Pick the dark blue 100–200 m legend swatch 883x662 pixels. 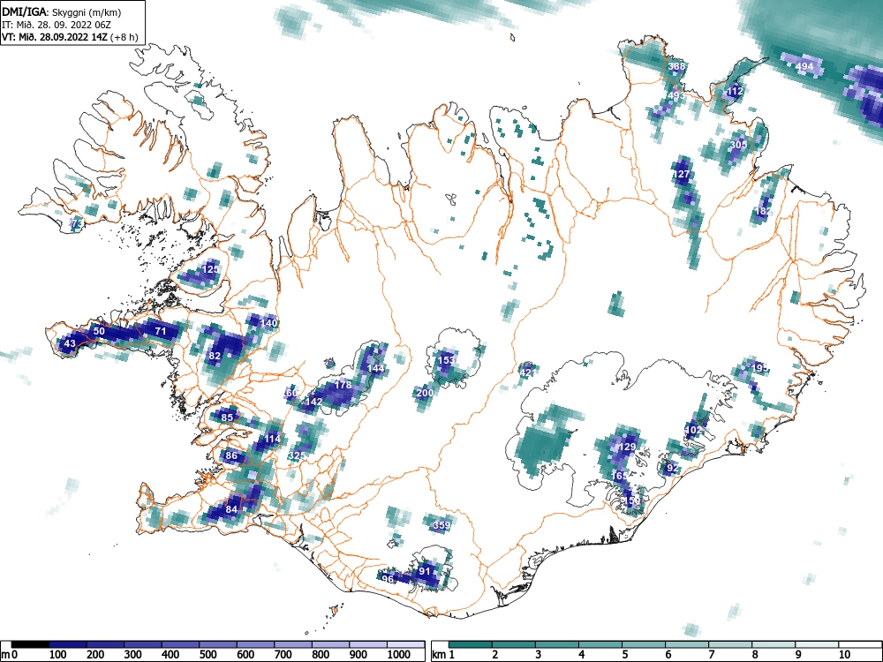click(68, 644)
